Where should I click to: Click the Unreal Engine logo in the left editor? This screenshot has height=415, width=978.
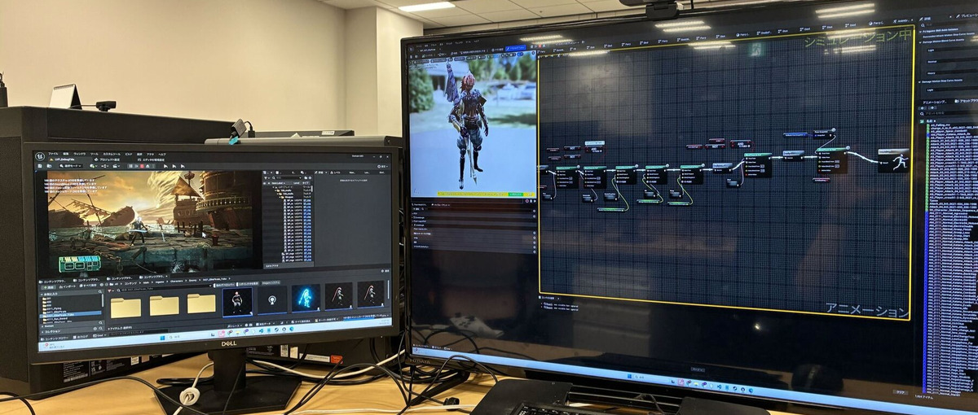(x=40, y=156)
